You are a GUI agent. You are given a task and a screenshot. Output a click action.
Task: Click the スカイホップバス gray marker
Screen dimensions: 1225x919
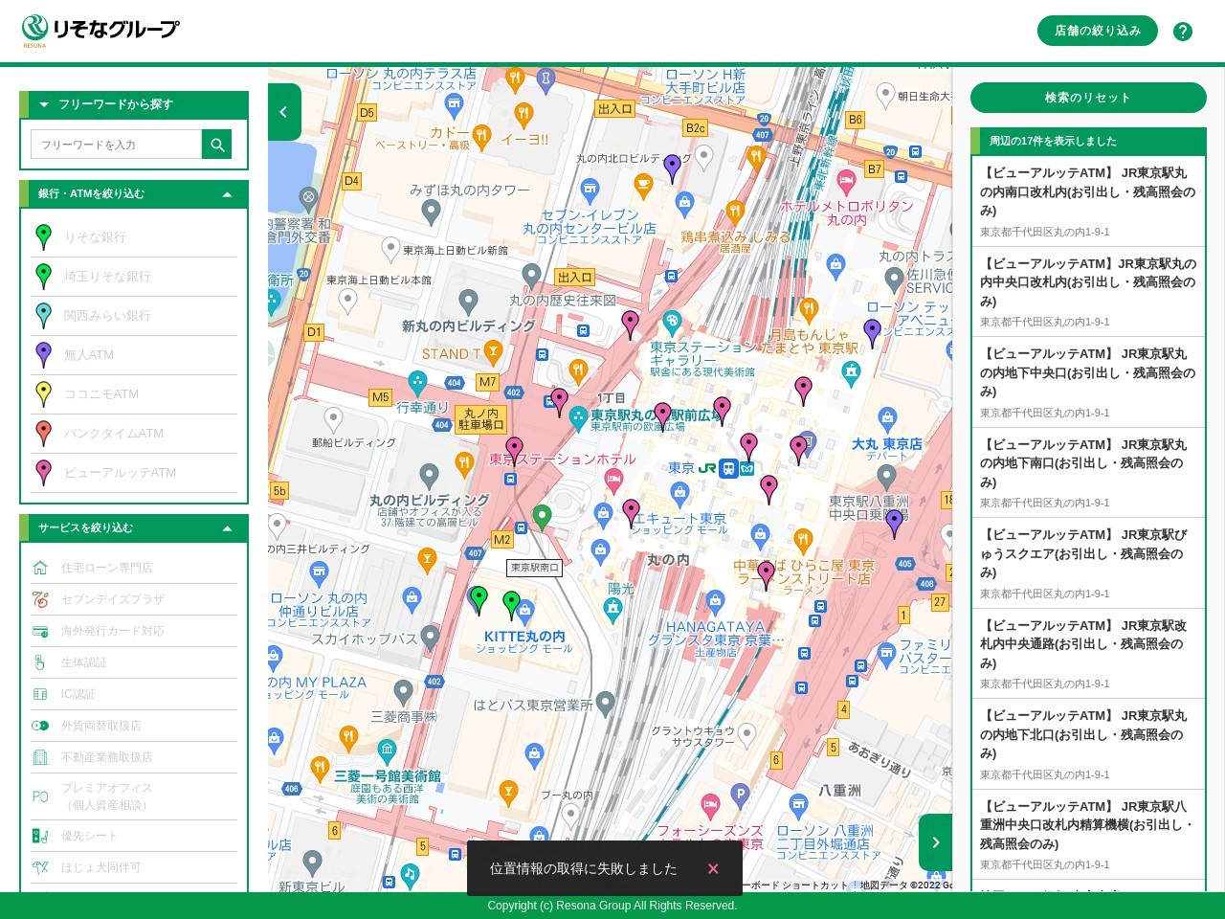point(431,637)
